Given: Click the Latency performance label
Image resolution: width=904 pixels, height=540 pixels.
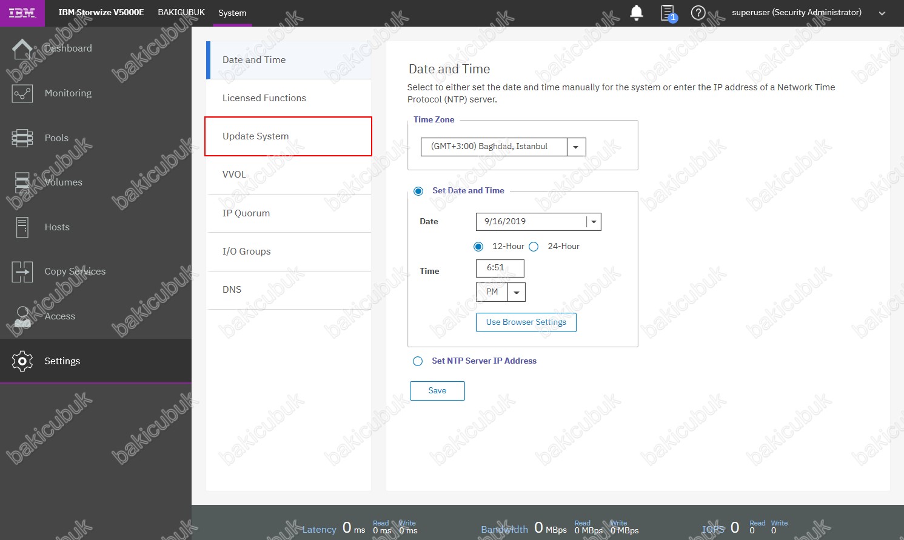Looking at the screenshot, I should coord(319,530).
